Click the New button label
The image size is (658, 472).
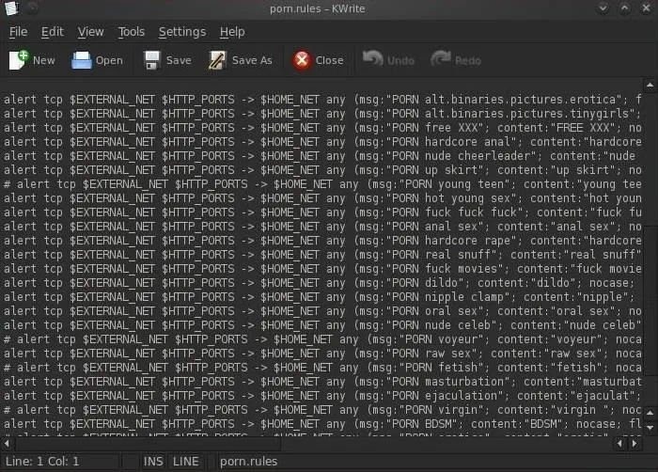(x=43, y=60)
